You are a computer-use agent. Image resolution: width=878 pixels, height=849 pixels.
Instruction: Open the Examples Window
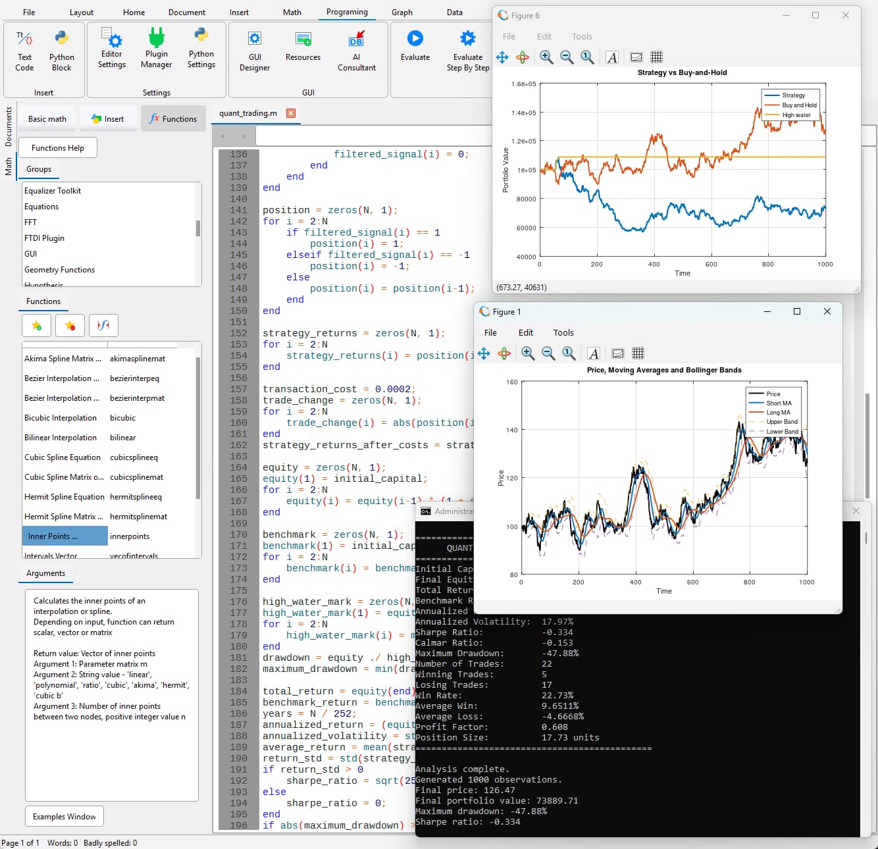click(65, 817)
